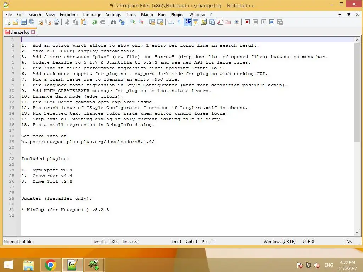Open the Replace toolbar icon

(x=122, y=22)
